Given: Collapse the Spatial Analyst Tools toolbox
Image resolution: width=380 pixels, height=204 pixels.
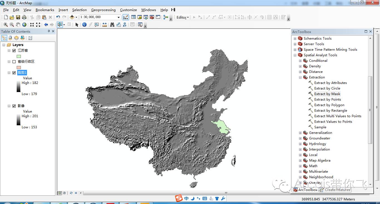Looking at the screenshot, I should click(295, 55).
